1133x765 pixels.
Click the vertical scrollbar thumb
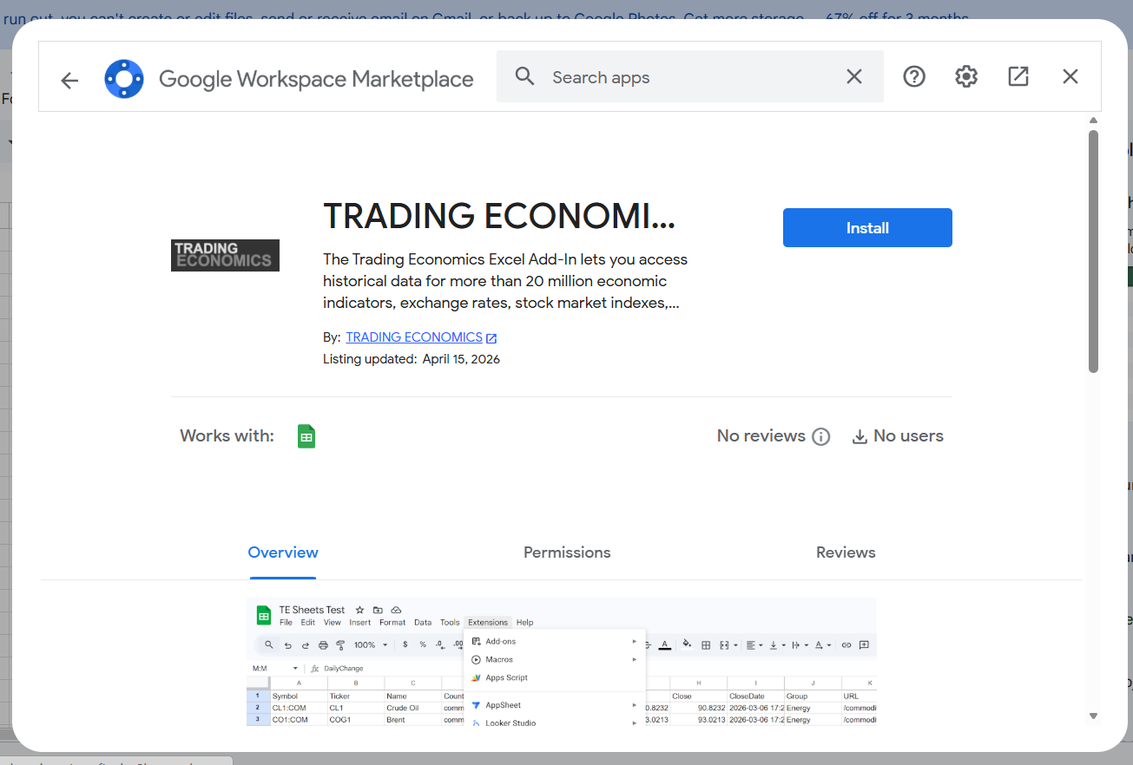coord(1094,252)
